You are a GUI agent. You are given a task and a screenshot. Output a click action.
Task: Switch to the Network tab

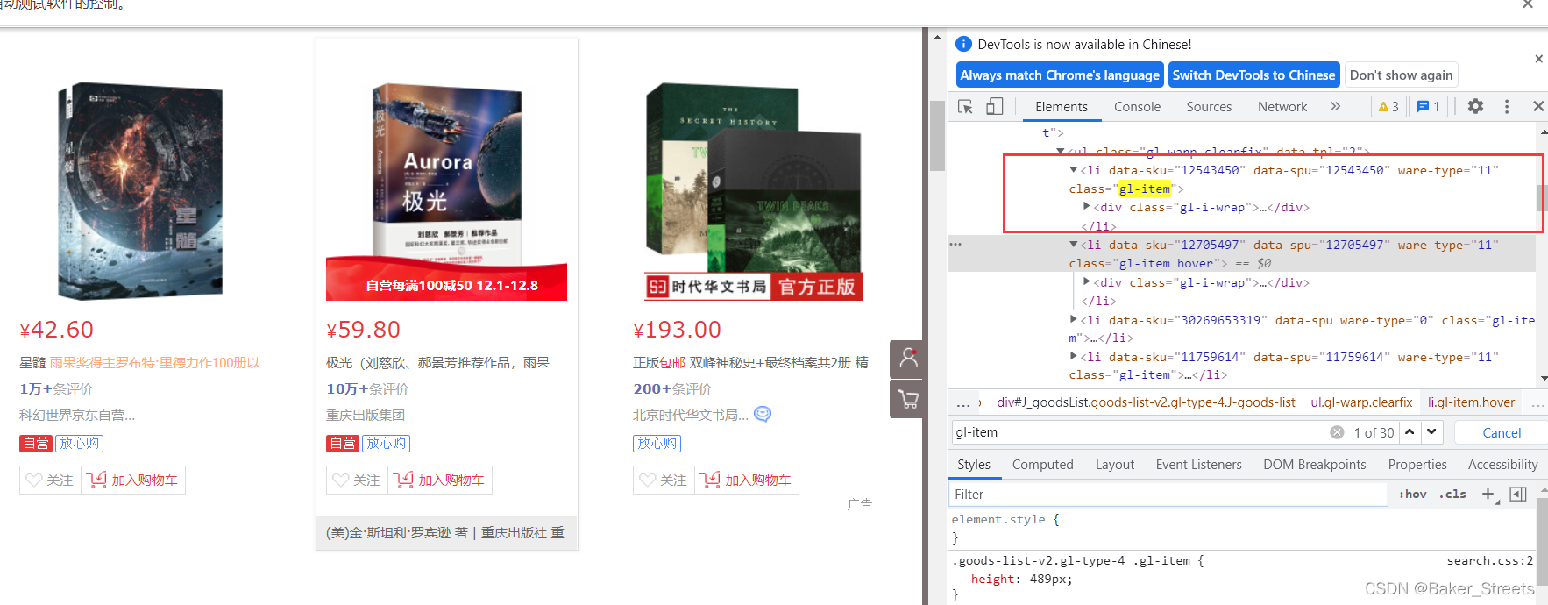(x=1282, y=106)
